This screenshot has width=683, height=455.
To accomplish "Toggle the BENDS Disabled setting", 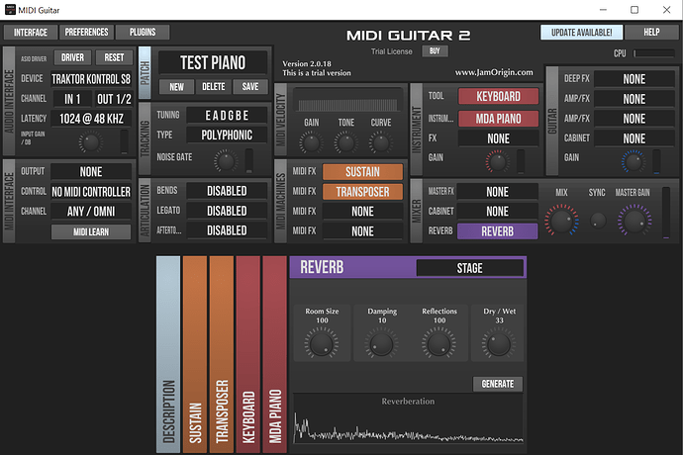I will (x=227, y=191).
